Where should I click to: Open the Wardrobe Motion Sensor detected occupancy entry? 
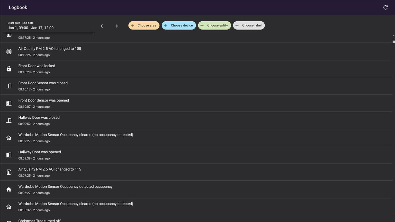tap(65, 187)
